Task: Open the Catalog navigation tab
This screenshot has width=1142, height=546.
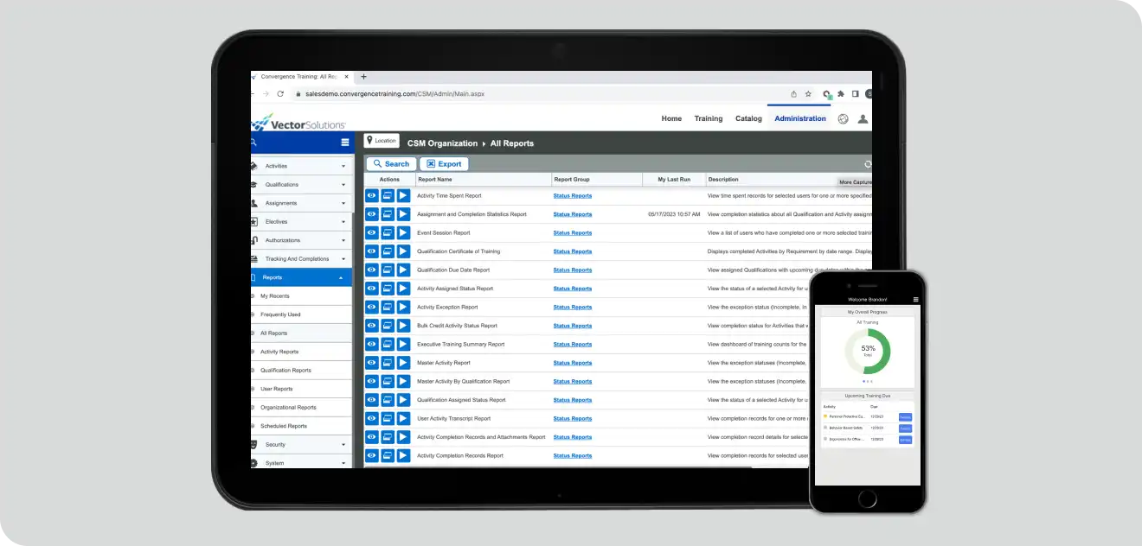Action: tap(748, 119)
